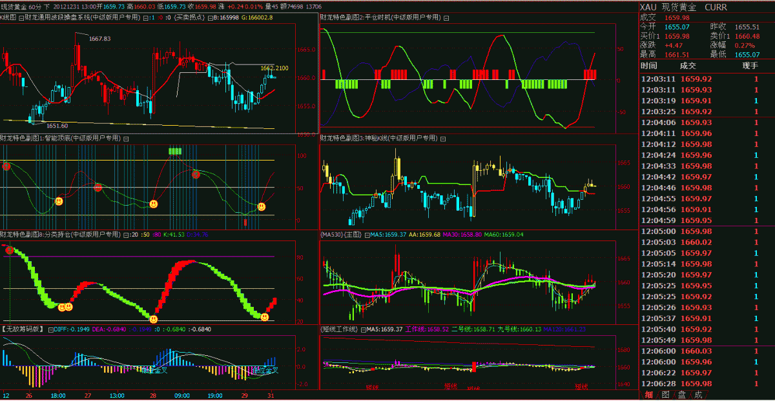Image resolution: width=775 pixels, height=401 pixels.
Task: Click the 成 tab at bottom right
Action: coord(698,395)
